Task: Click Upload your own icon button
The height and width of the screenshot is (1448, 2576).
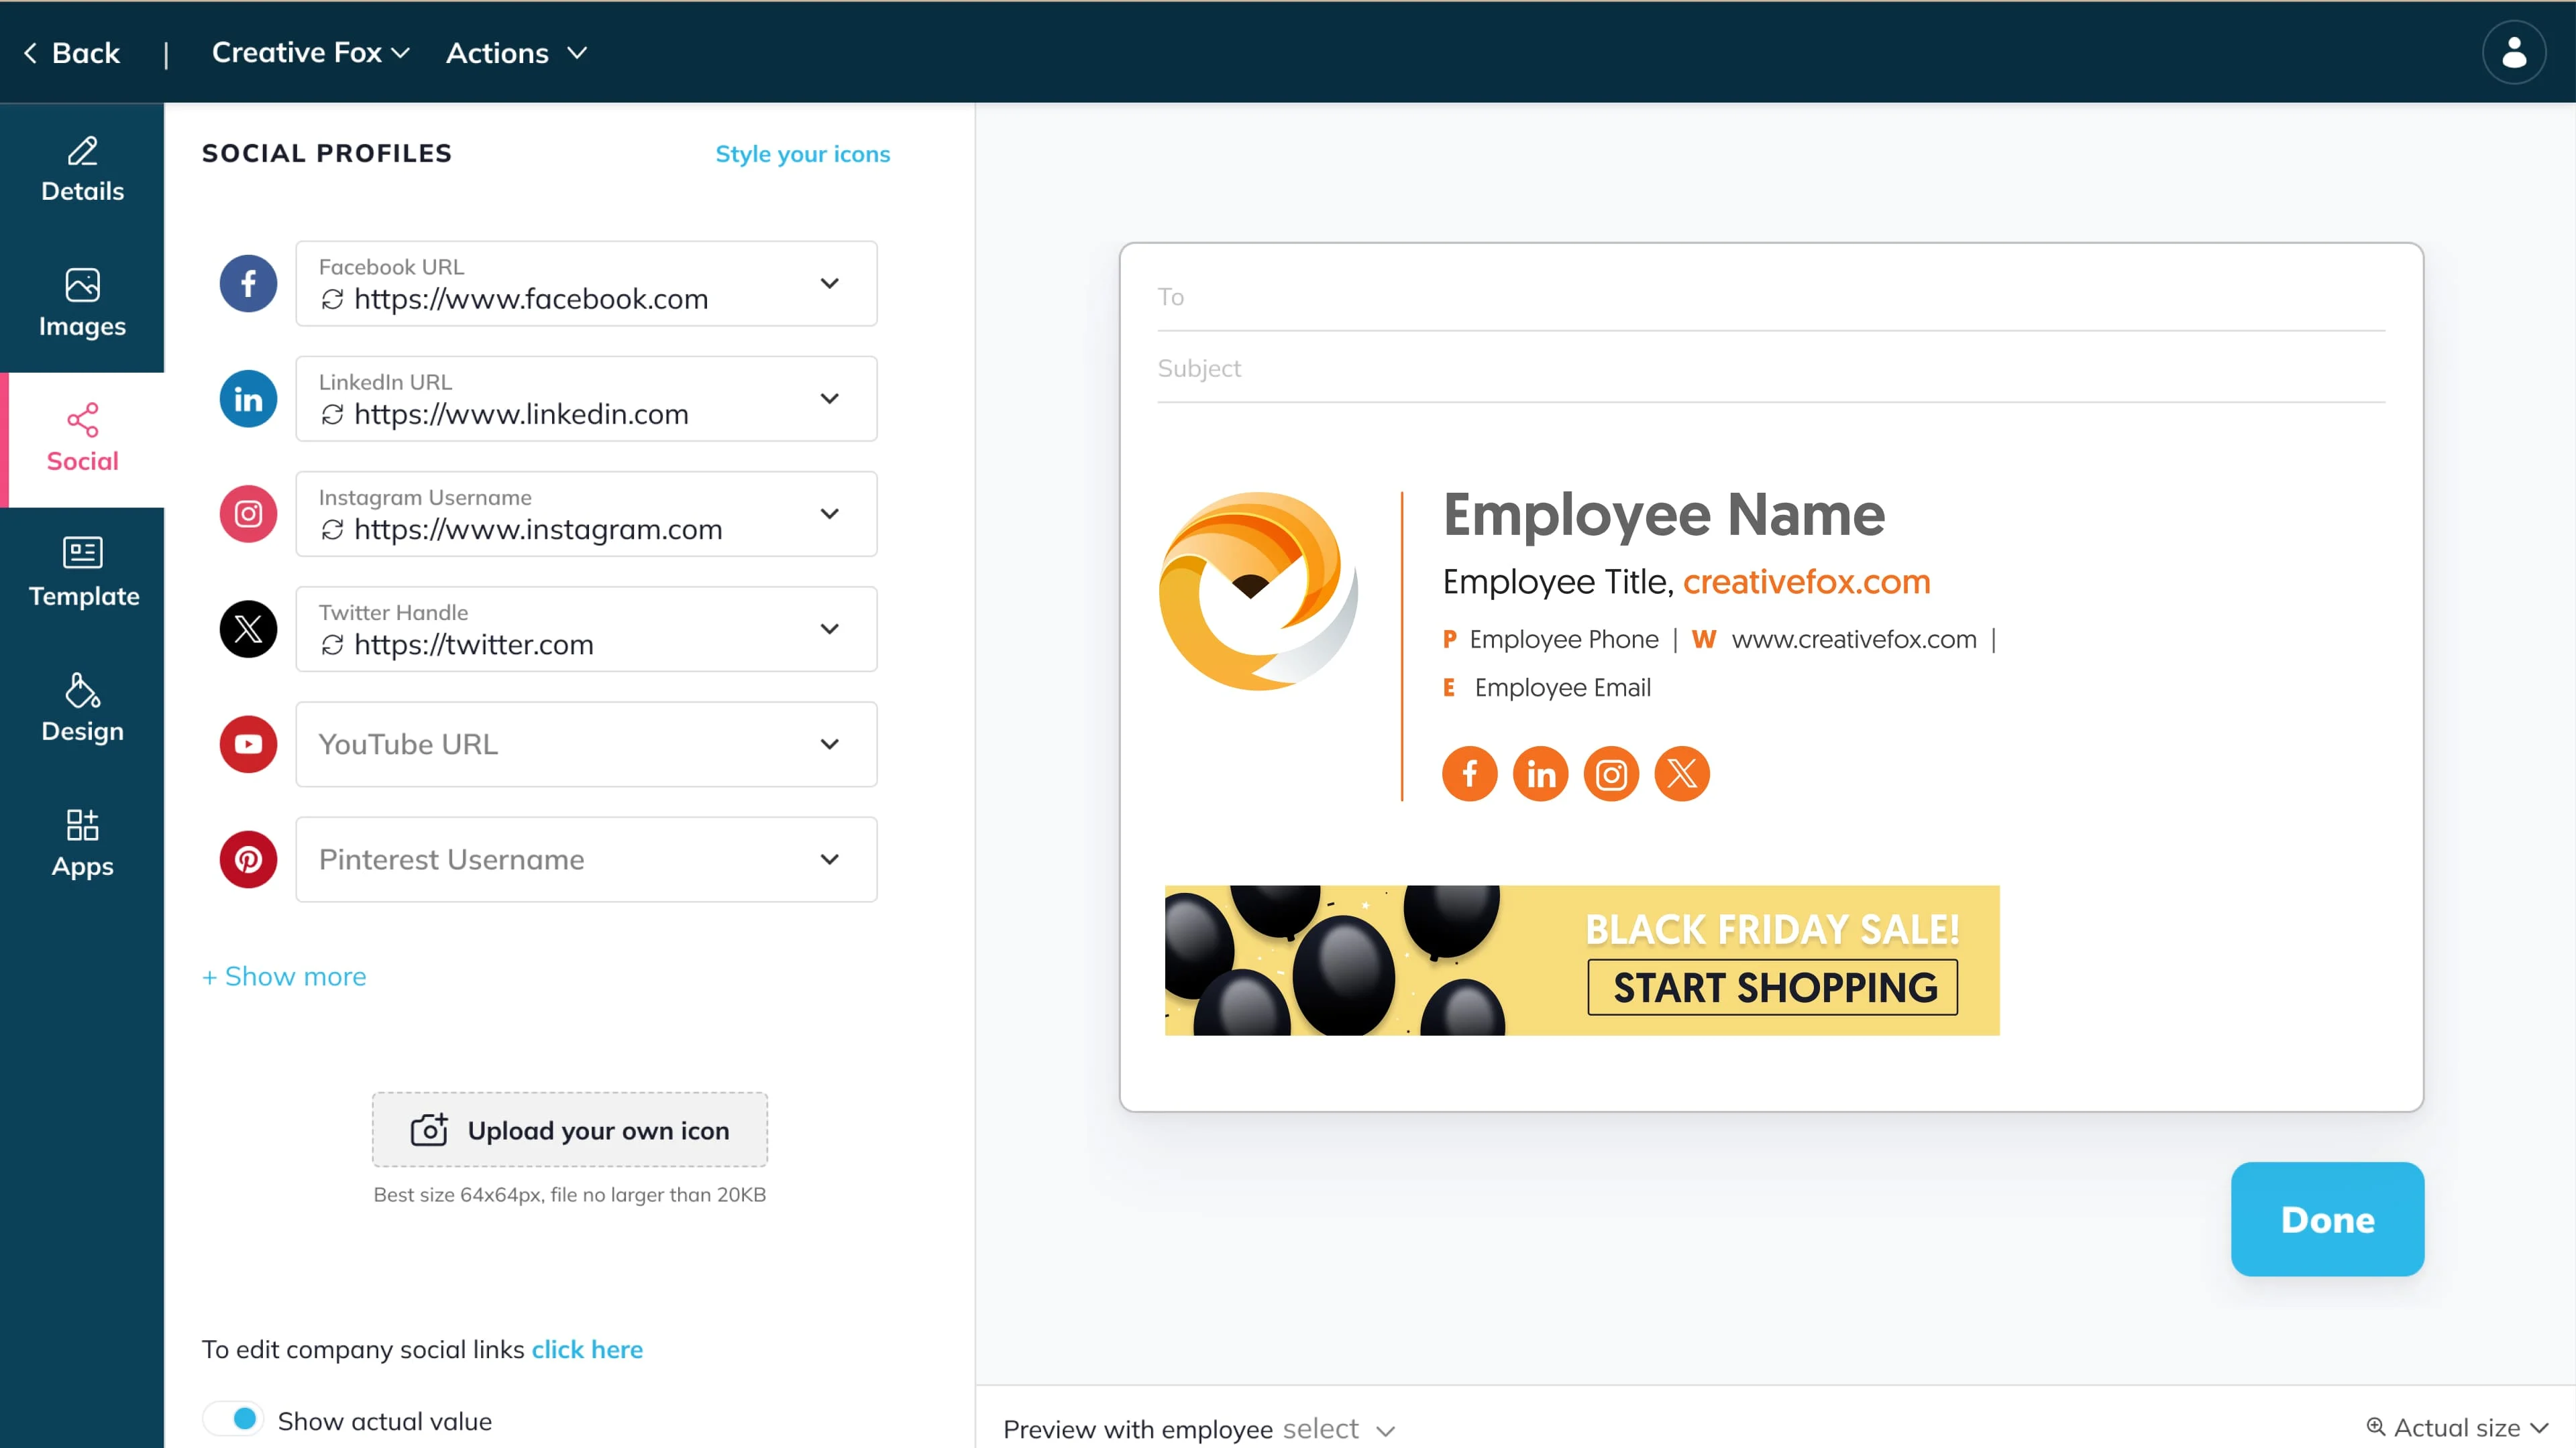Action: (570, 1130)
